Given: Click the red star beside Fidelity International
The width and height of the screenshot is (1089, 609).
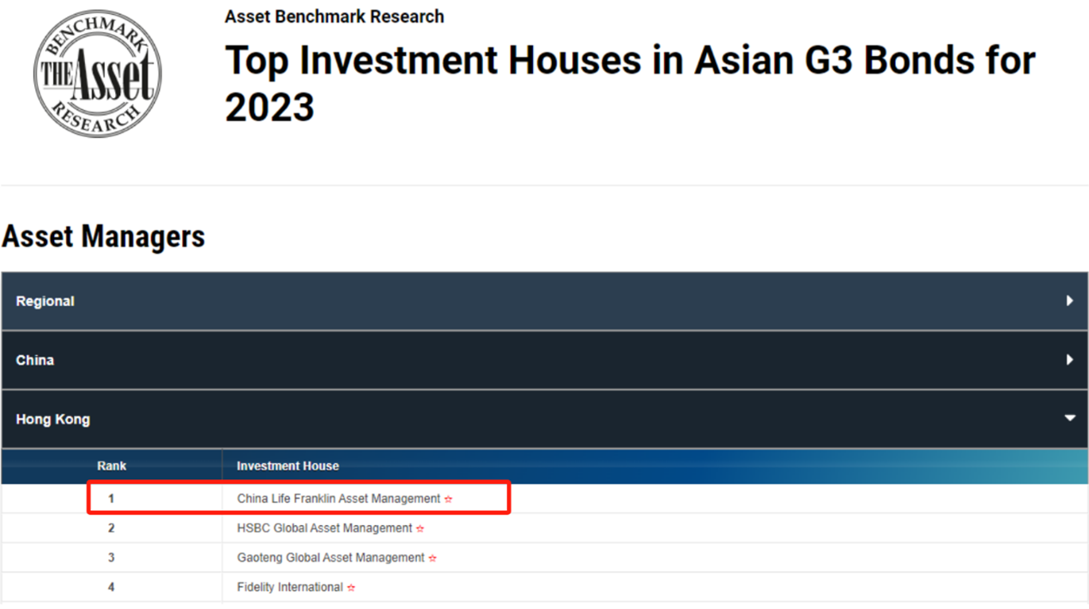Looking at the screenshot, I should pos(351,588).
